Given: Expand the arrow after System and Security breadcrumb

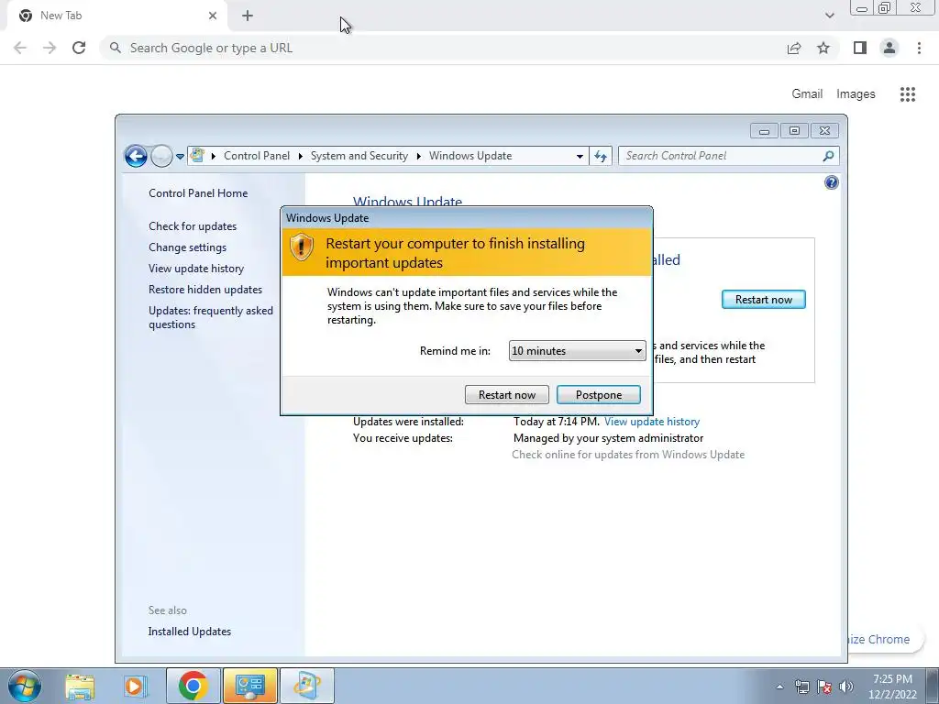Looking at the screenshot, I should 418,156.
